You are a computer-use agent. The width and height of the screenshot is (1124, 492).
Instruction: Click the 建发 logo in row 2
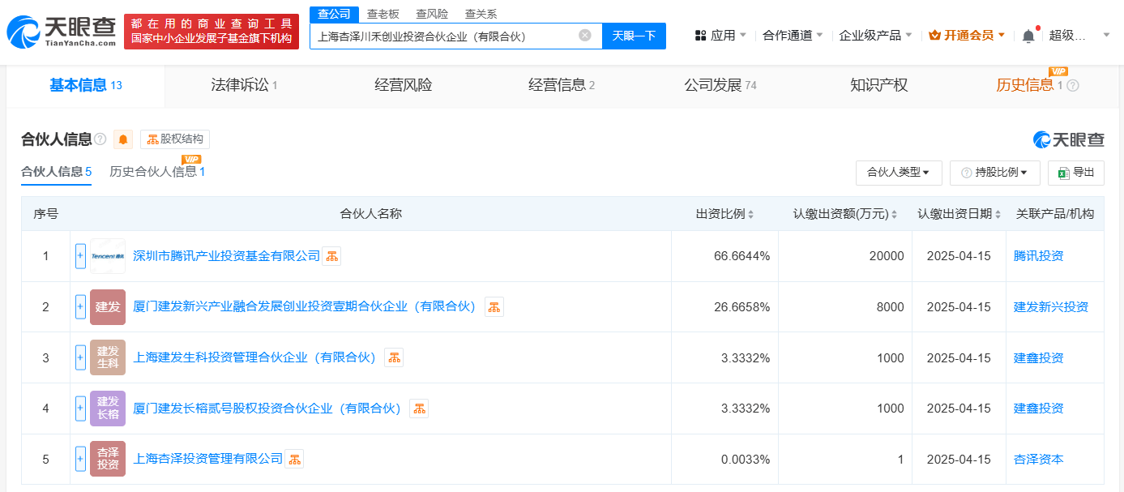[x=108, y=307]
